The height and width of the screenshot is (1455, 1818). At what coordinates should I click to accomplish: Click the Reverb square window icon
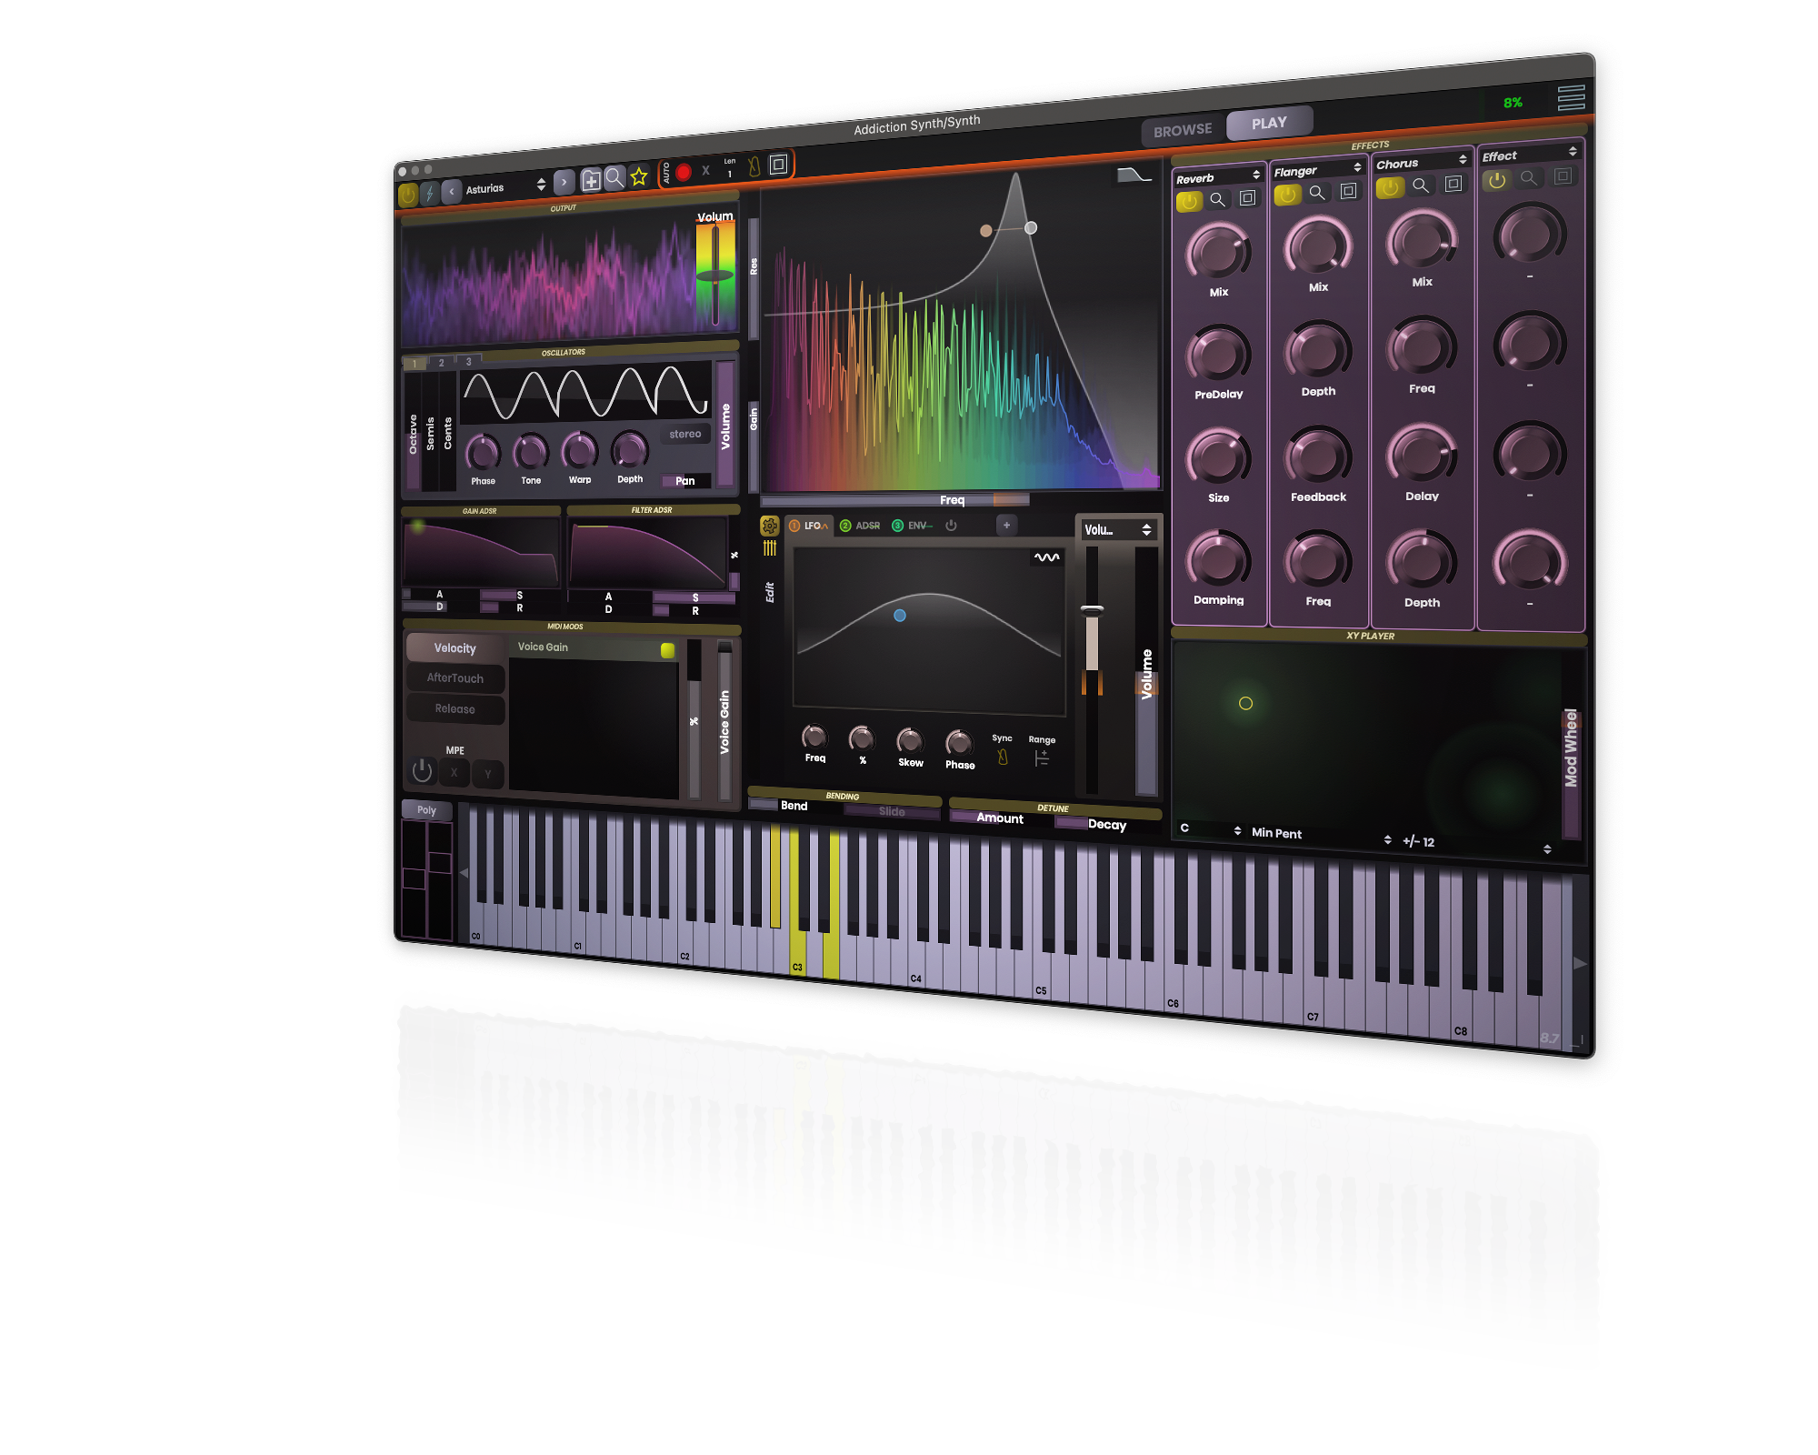1248,197
